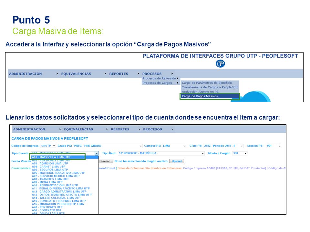This screenshot has height=232, width=310.
Task: Click the 'No se ha seleccionado ningún archivo' text
Action: pos(141,161)
